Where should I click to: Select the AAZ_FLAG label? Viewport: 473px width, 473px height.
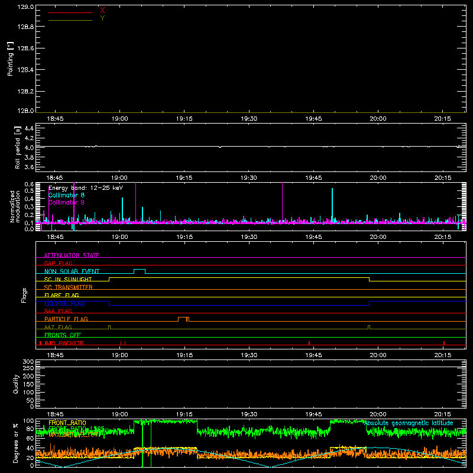[x=58, y=327]
